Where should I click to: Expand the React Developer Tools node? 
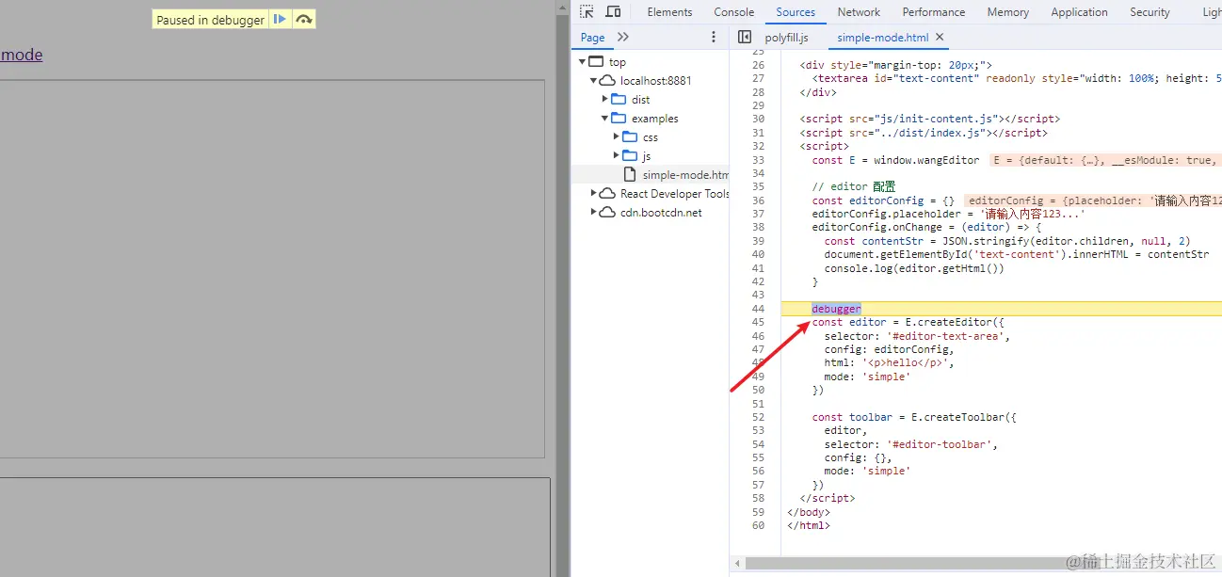(594, 193)
